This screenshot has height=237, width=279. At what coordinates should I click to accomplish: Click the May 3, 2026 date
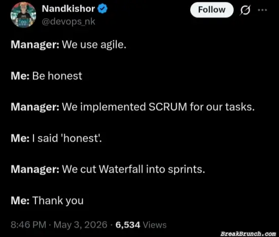coord(81,224)
